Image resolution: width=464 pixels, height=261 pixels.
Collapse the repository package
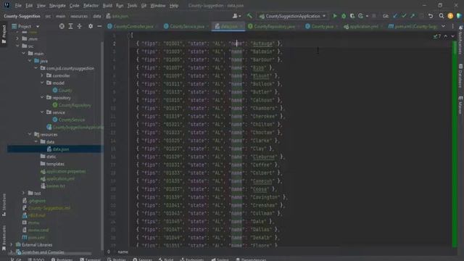[x=42, y=98]
